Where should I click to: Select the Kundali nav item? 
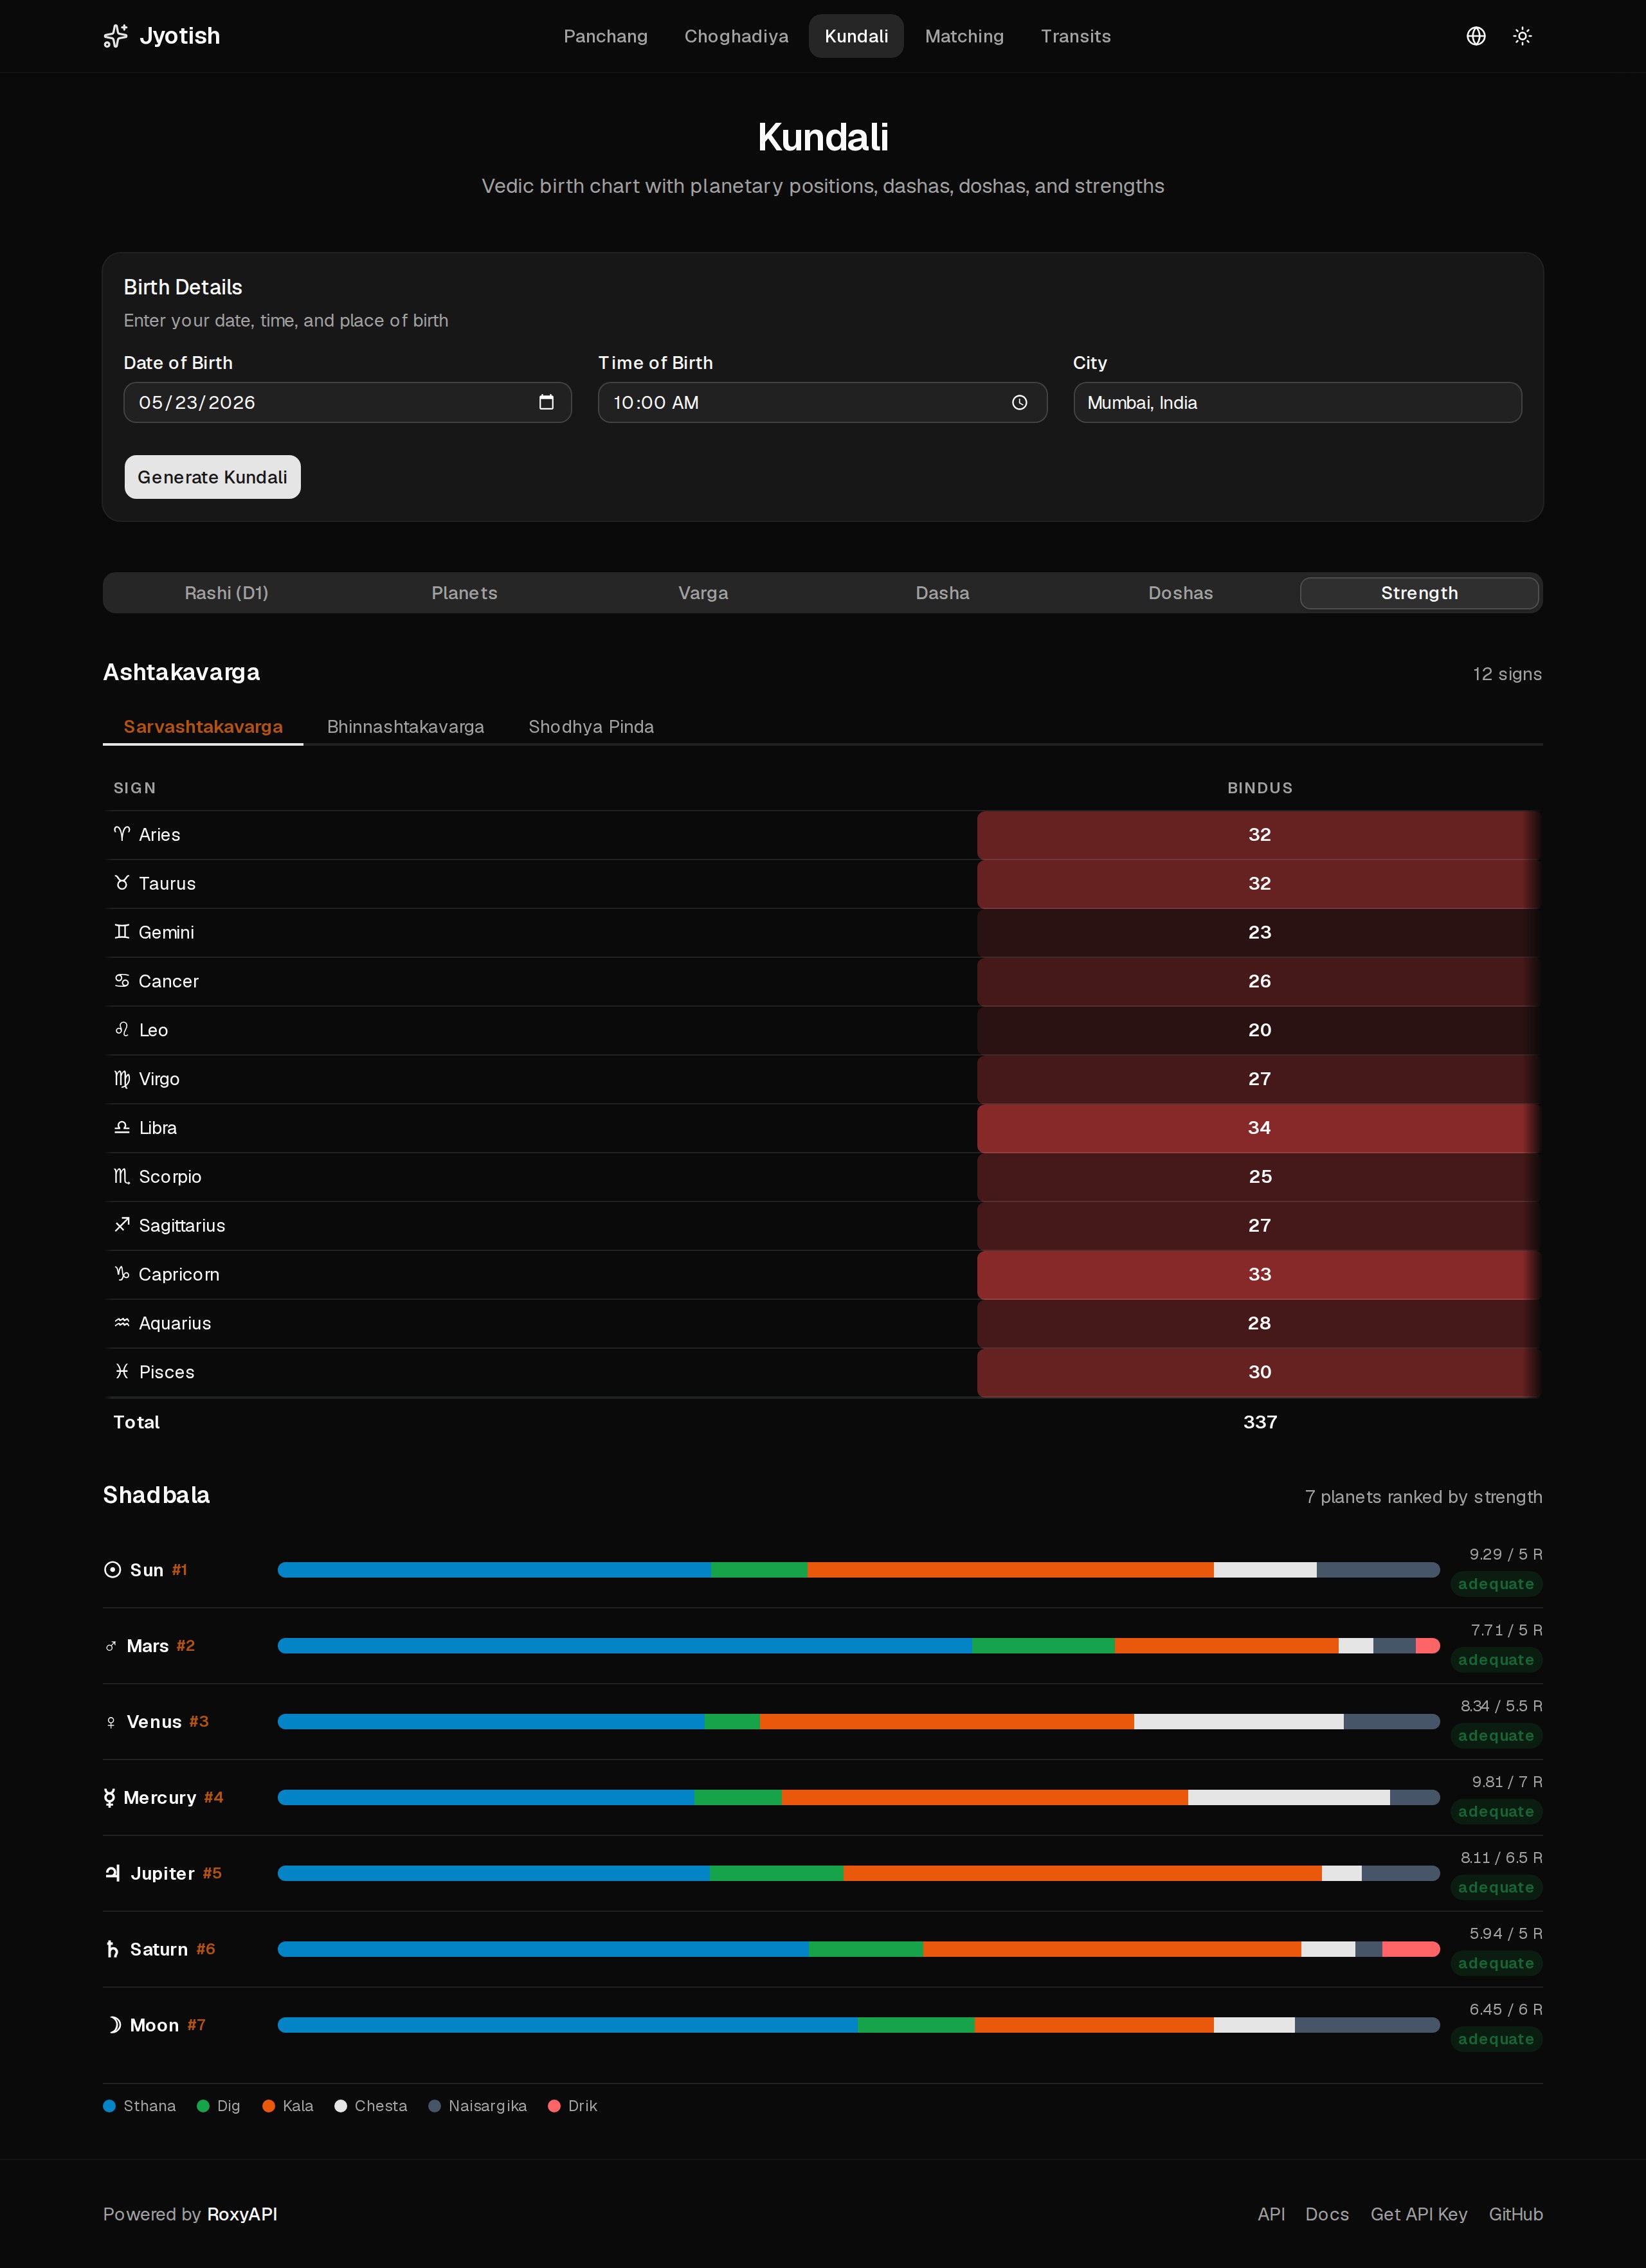pyautogui.click(x=856, y=36)
